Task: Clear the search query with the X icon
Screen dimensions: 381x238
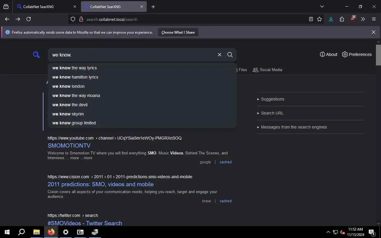Action: click(x=220, y=55)
